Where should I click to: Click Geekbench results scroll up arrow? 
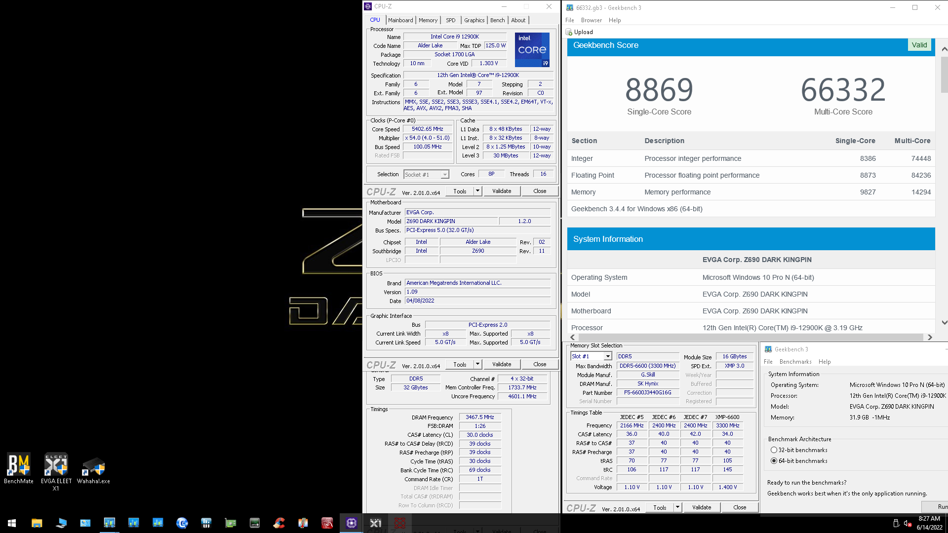(x=944, y=49)
